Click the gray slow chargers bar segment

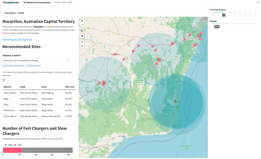point(47,150)
